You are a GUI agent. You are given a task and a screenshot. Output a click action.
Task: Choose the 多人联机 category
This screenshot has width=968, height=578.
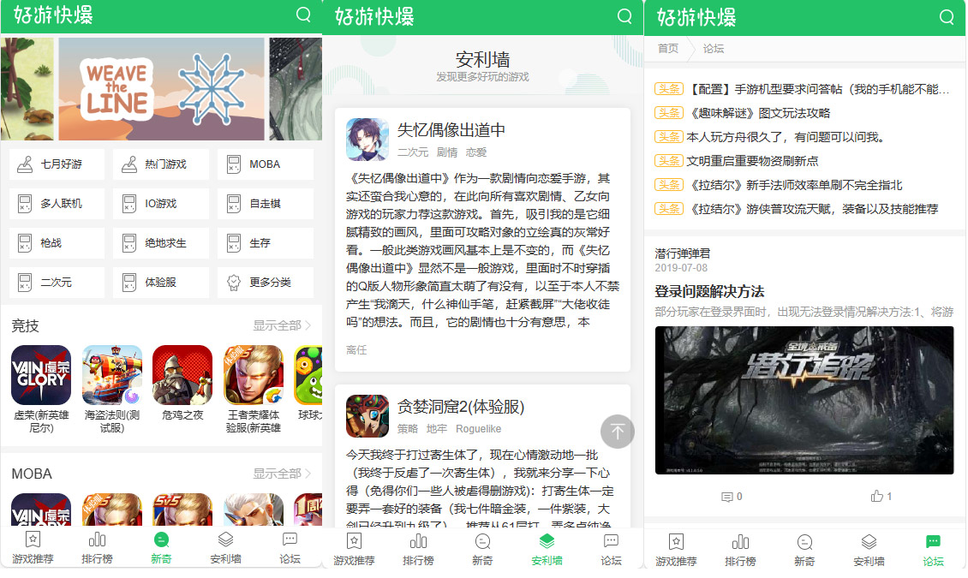[x=57, y=204]
